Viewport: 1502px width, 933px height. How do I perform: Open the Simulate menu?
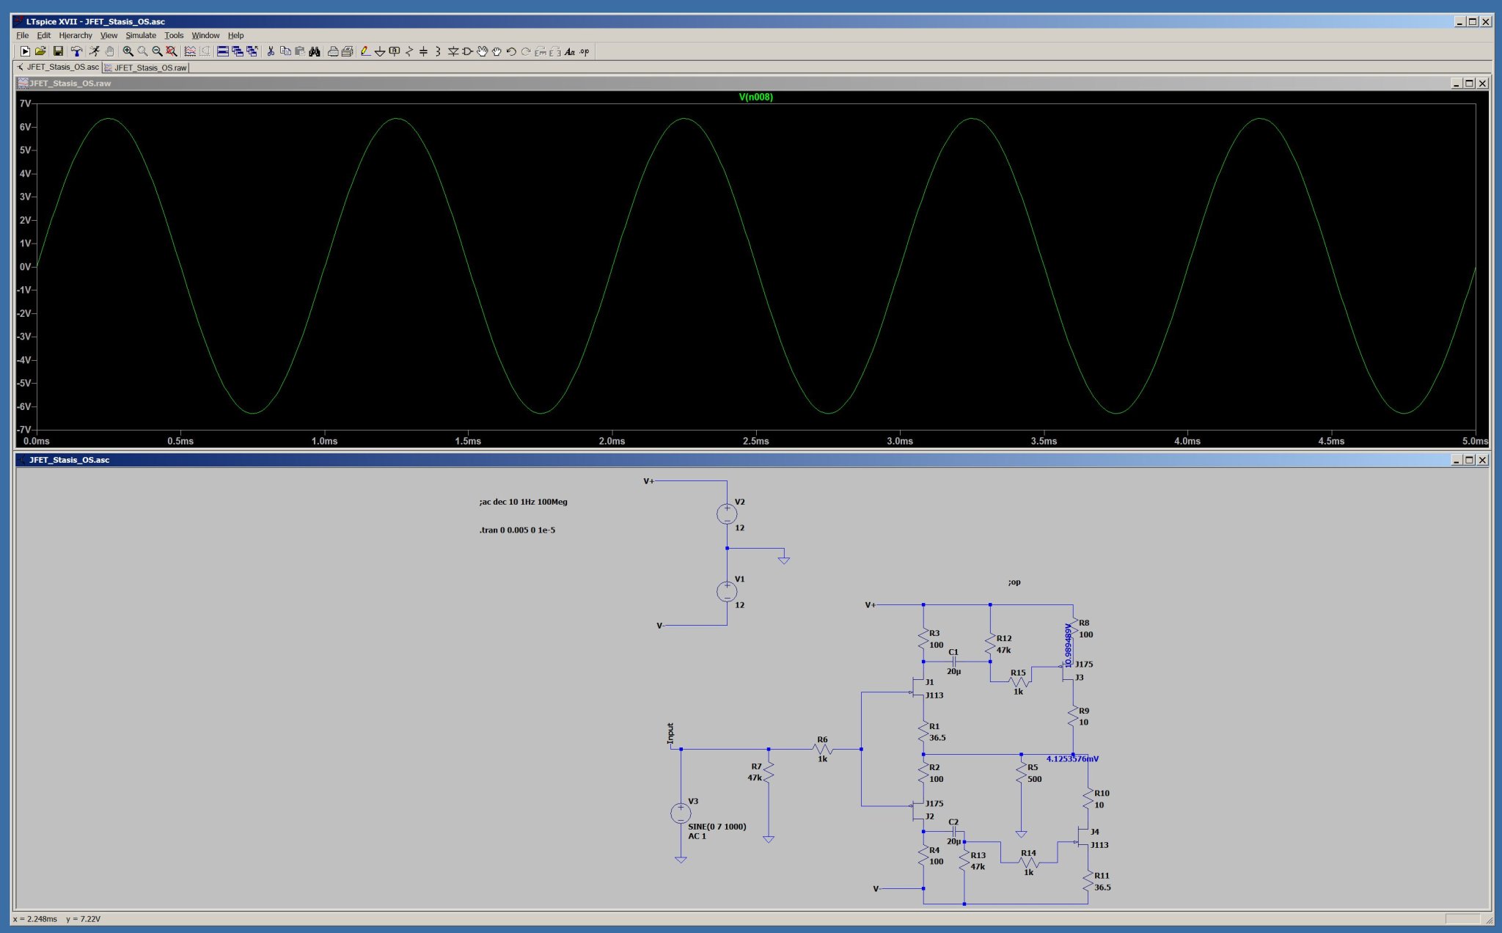click(141, 35)
